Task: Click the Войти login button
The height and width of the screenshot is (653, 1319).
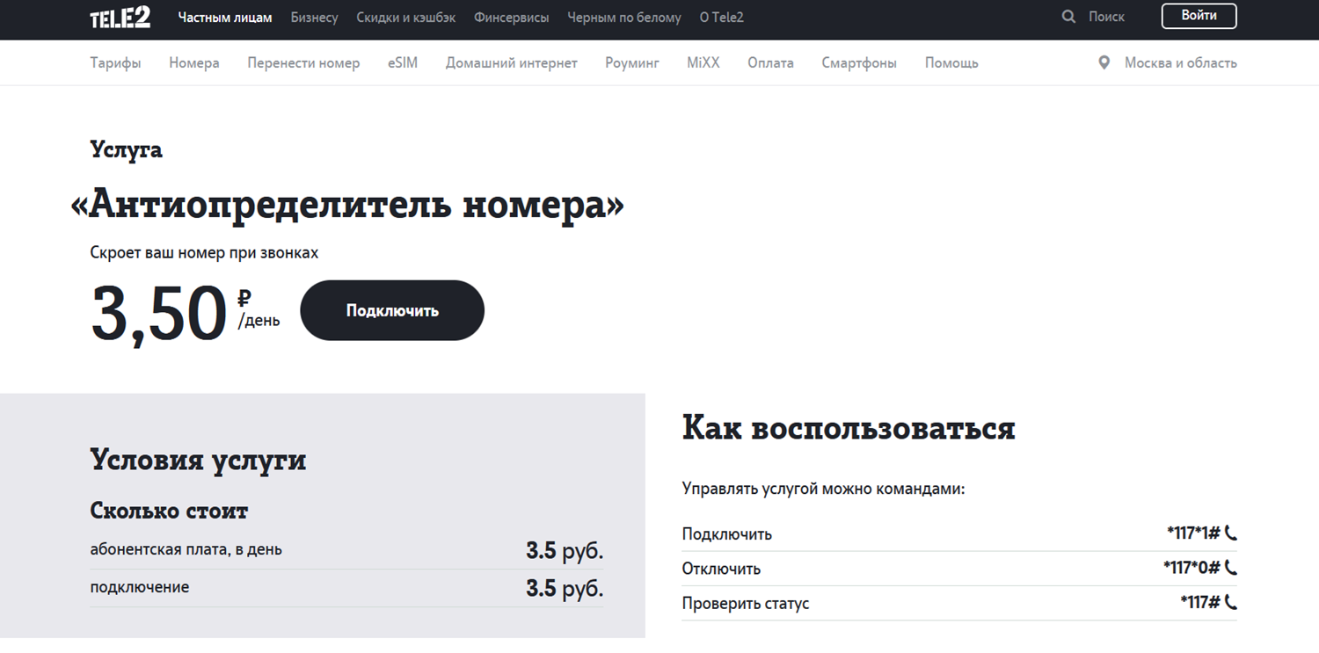Action: (1199, 16)
